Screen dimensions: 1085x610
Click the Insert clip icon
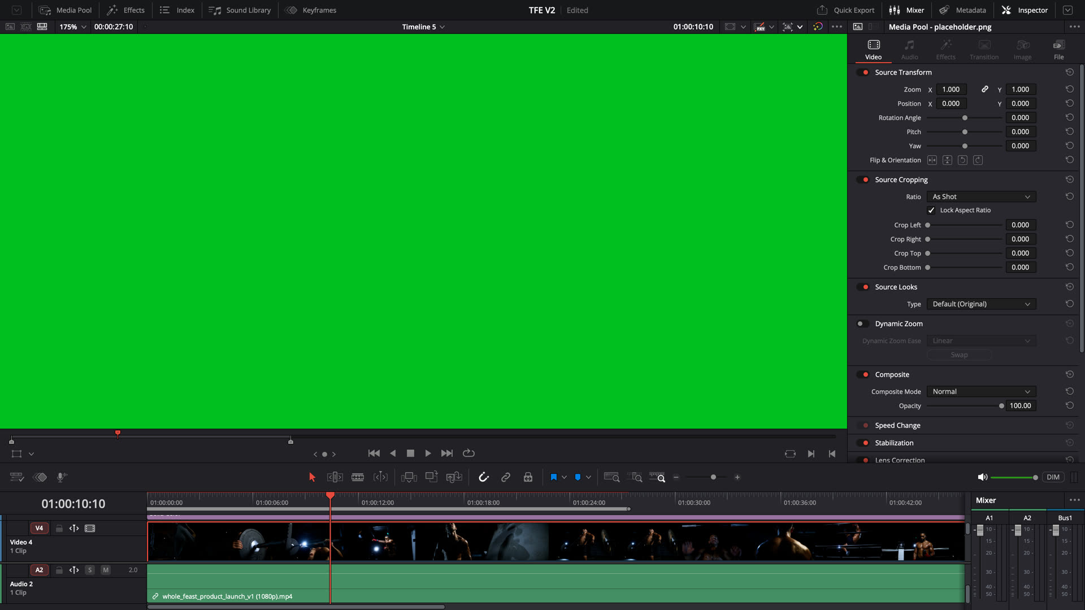(x=409, y=477)
